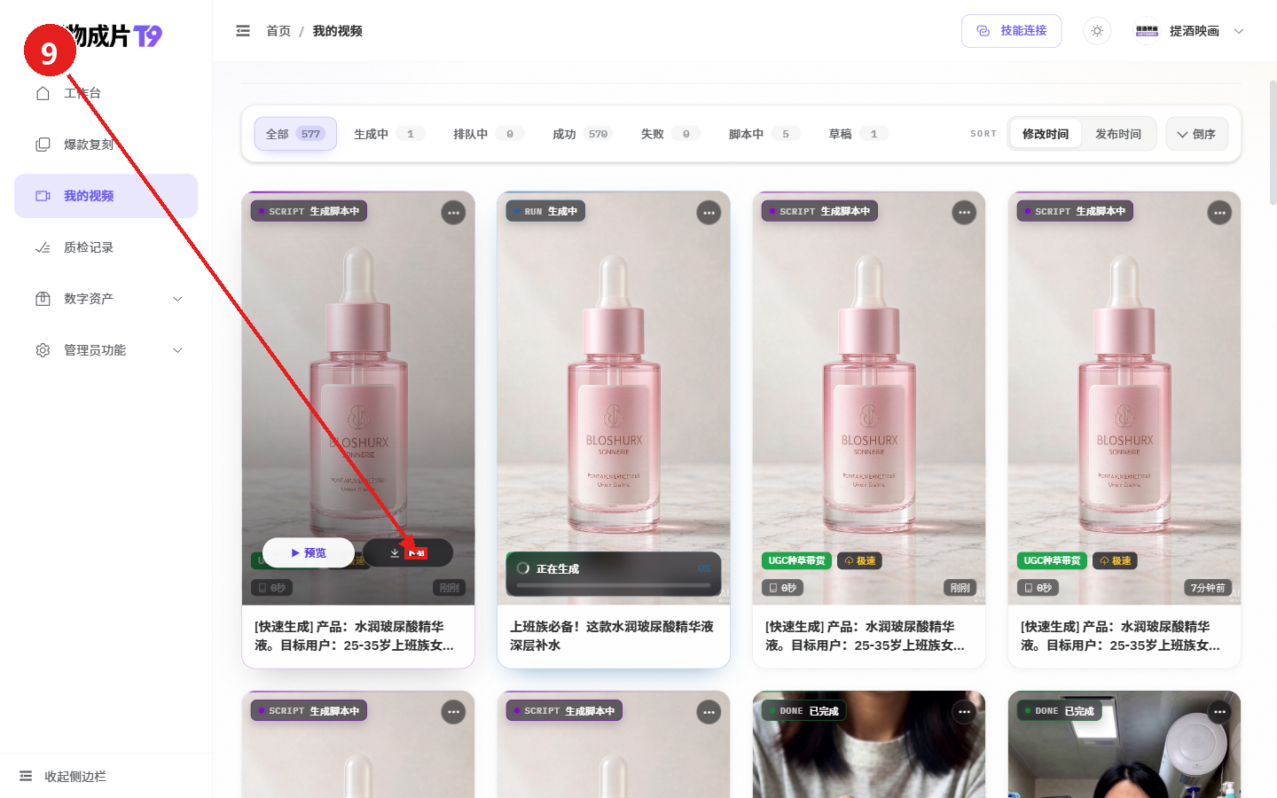Filter videos by 失败
The height and width of the screenshot is (798, 1277).
pyautogui.click(x=670, y=134)
